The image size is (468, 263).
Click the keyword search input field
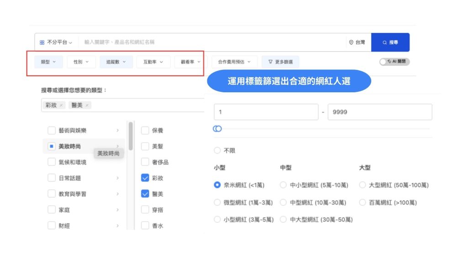click(212, 42)
